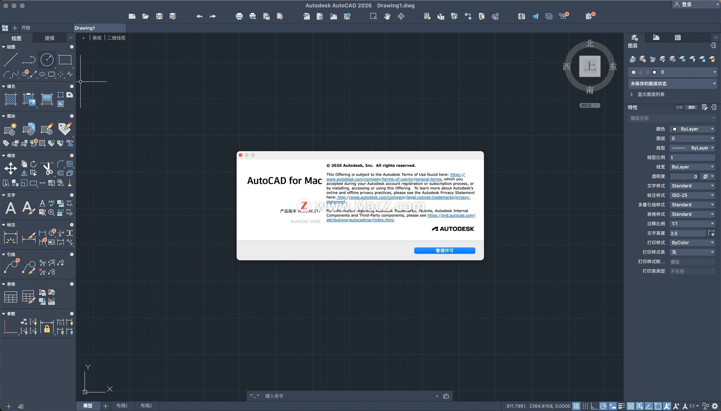721x411 pixels.
Task: Collapse the 修改 section
Action: (4, 156)
